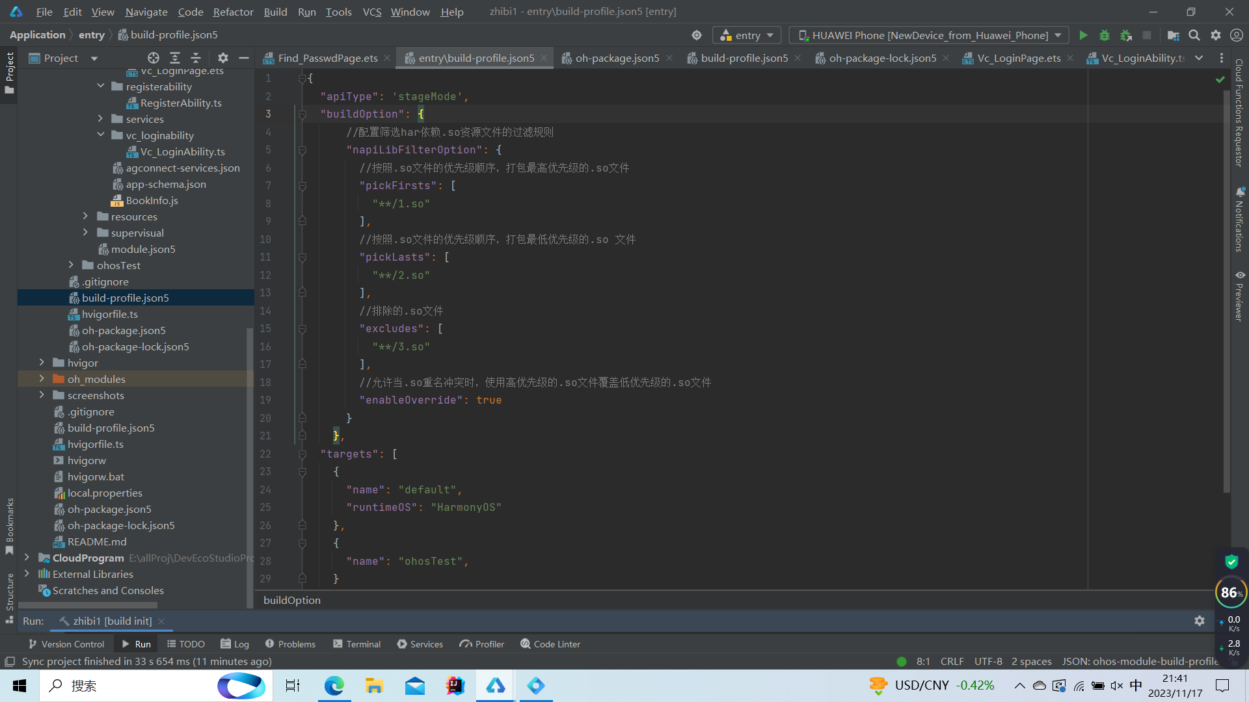
Task: Open the Run tool window settings gear
Action: (x=1200, y=621)
